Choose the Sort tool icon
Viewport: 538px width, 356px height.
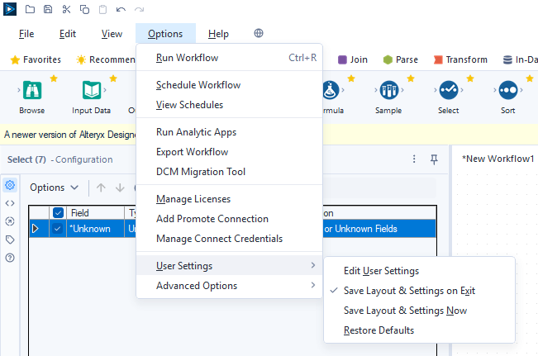pyautogui.click(x=507, y=91)
